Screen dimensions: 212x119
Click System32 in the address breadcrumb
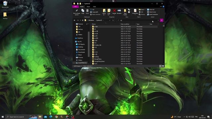[x=99, y=20]
